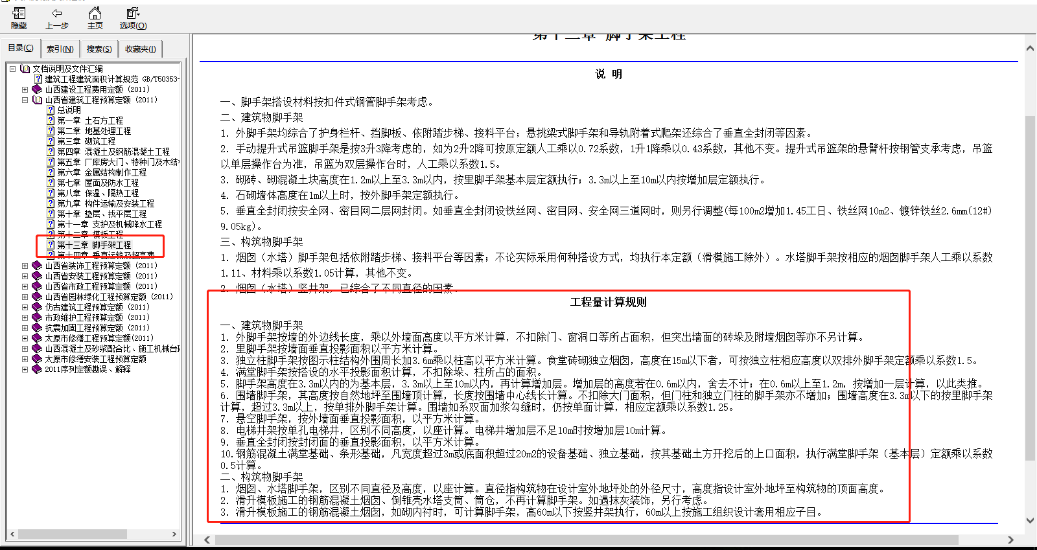Click the 说 明 section heading
Viewport: 1037px width, 550px height.
pos(609,74)
